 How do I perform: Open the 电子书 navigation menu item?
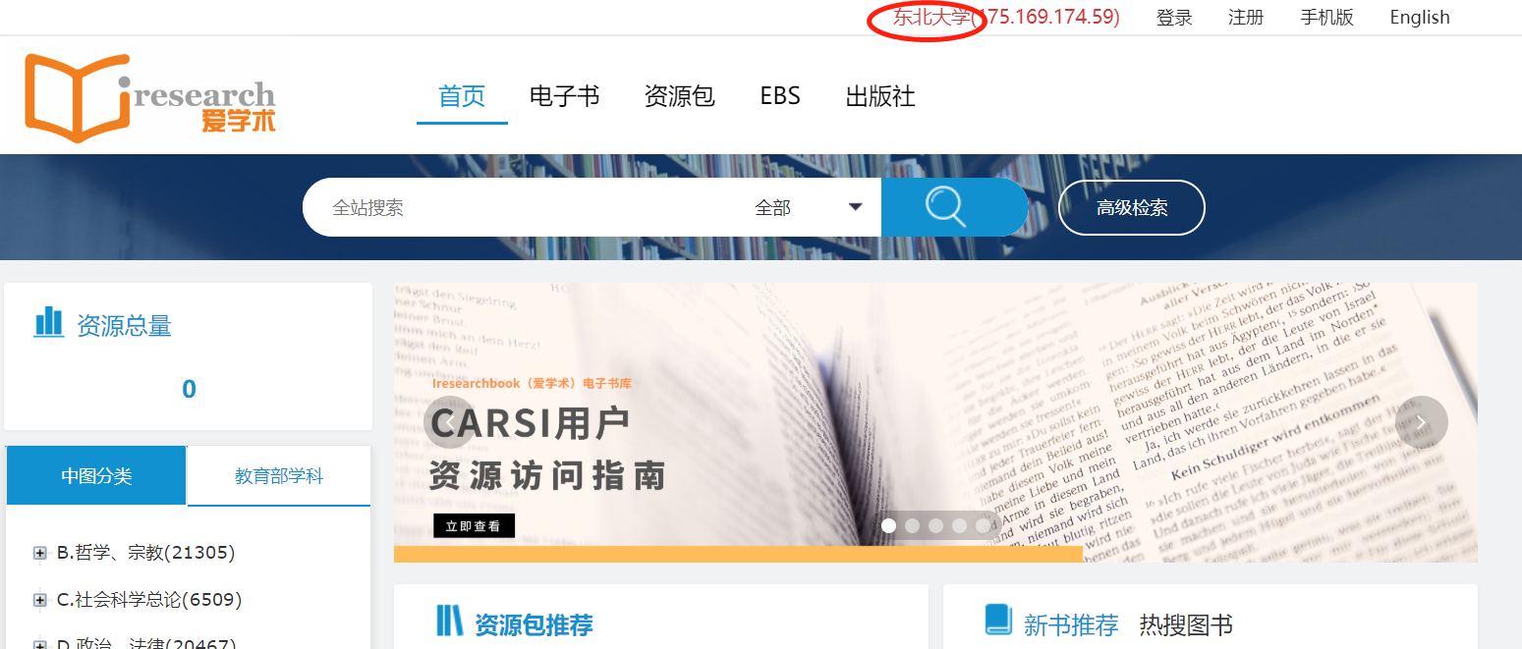[564, 96]
